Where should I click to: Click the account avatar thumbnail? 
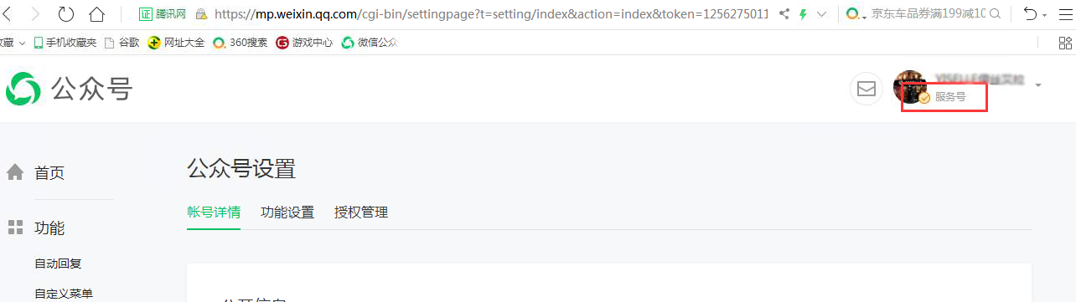click(909, 86)
